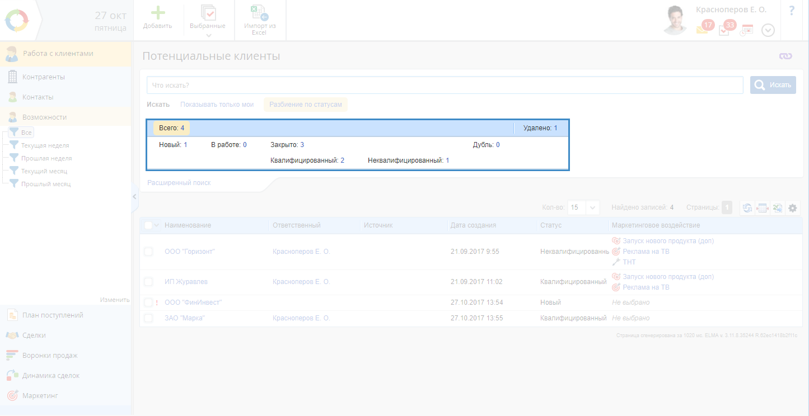Refresh the table with the reload icon
This screenshot has width=809, height=416.
(747, 208)
